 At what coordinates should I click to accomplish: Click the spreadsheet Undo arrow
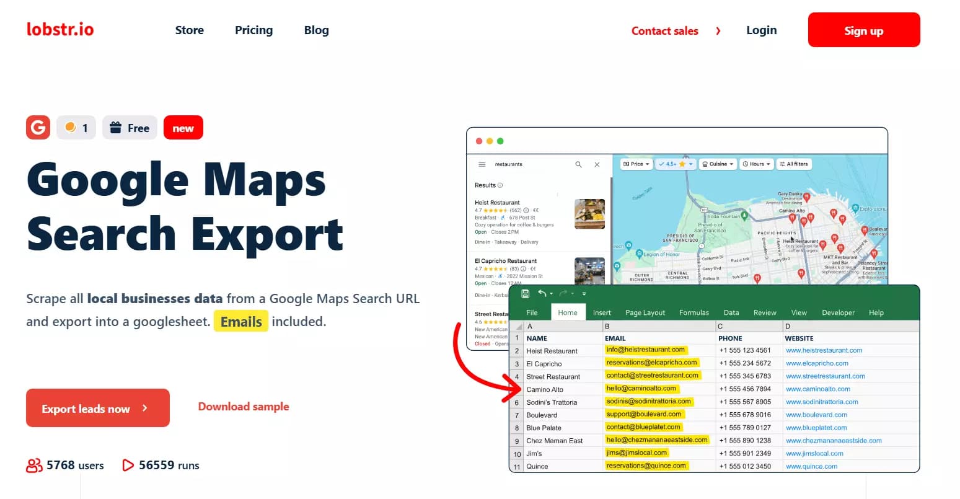click(542, 293)
